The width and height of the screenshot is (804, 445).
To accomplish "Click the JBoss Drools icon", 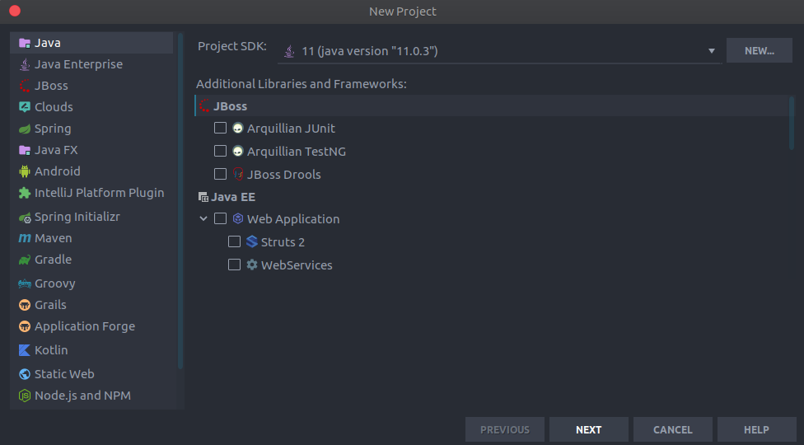I will tap(237, 175).
